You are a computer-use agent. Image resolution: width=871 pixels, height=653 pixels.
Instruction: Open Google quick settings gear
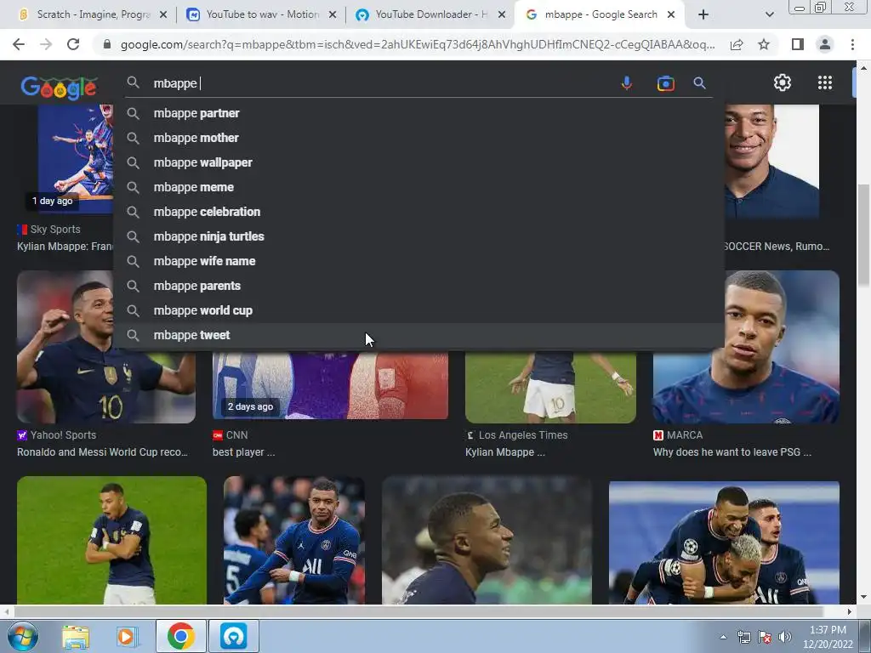pos(783,82)
